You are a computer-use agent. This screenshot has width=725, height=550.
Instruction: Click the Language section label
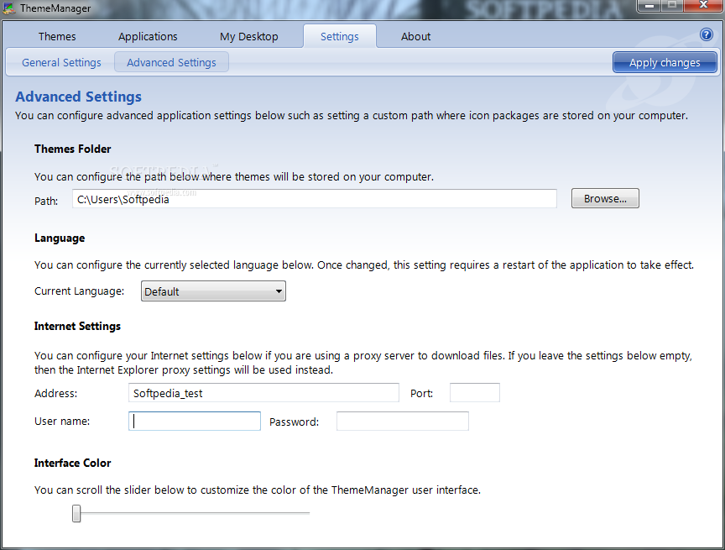point(60,238)
